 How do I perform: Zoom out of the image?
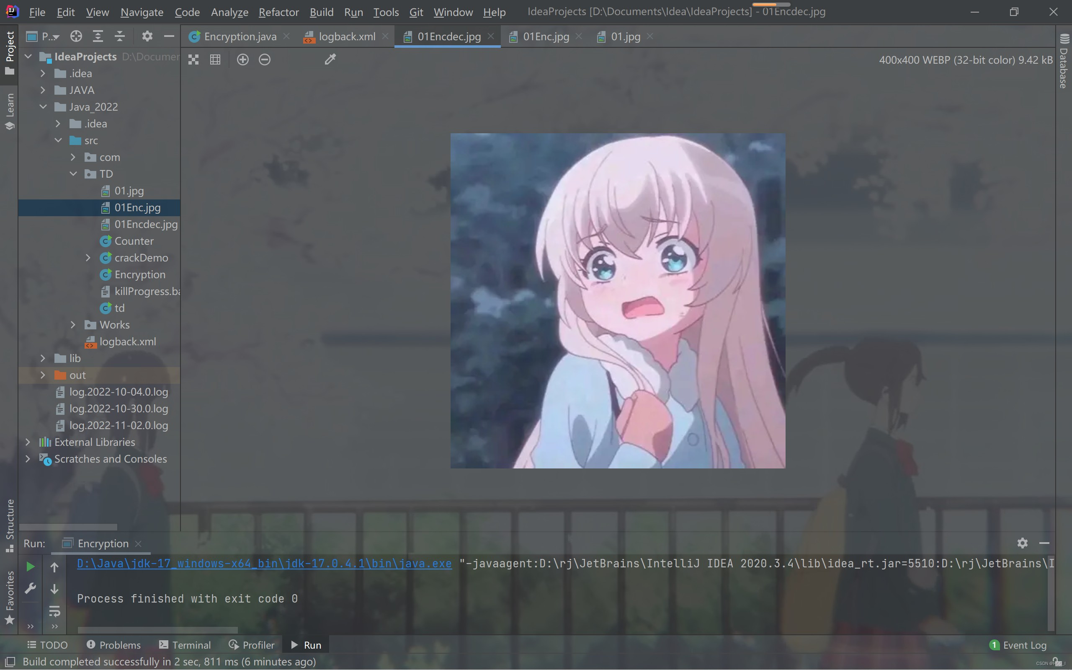[264, 59]
